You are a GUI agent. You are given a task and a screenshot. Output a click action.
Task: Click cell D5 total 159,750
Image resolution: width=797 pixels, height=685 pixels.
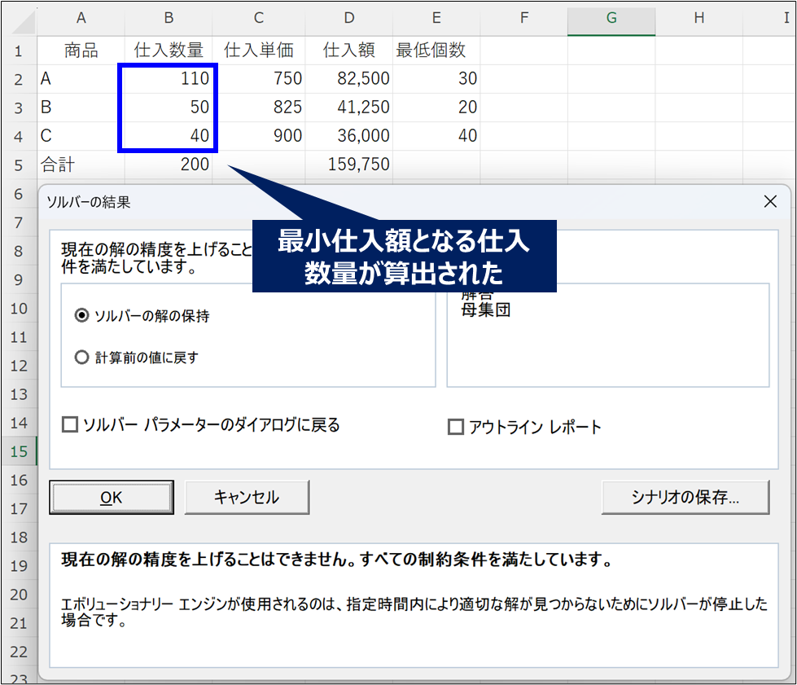(348, 165)
